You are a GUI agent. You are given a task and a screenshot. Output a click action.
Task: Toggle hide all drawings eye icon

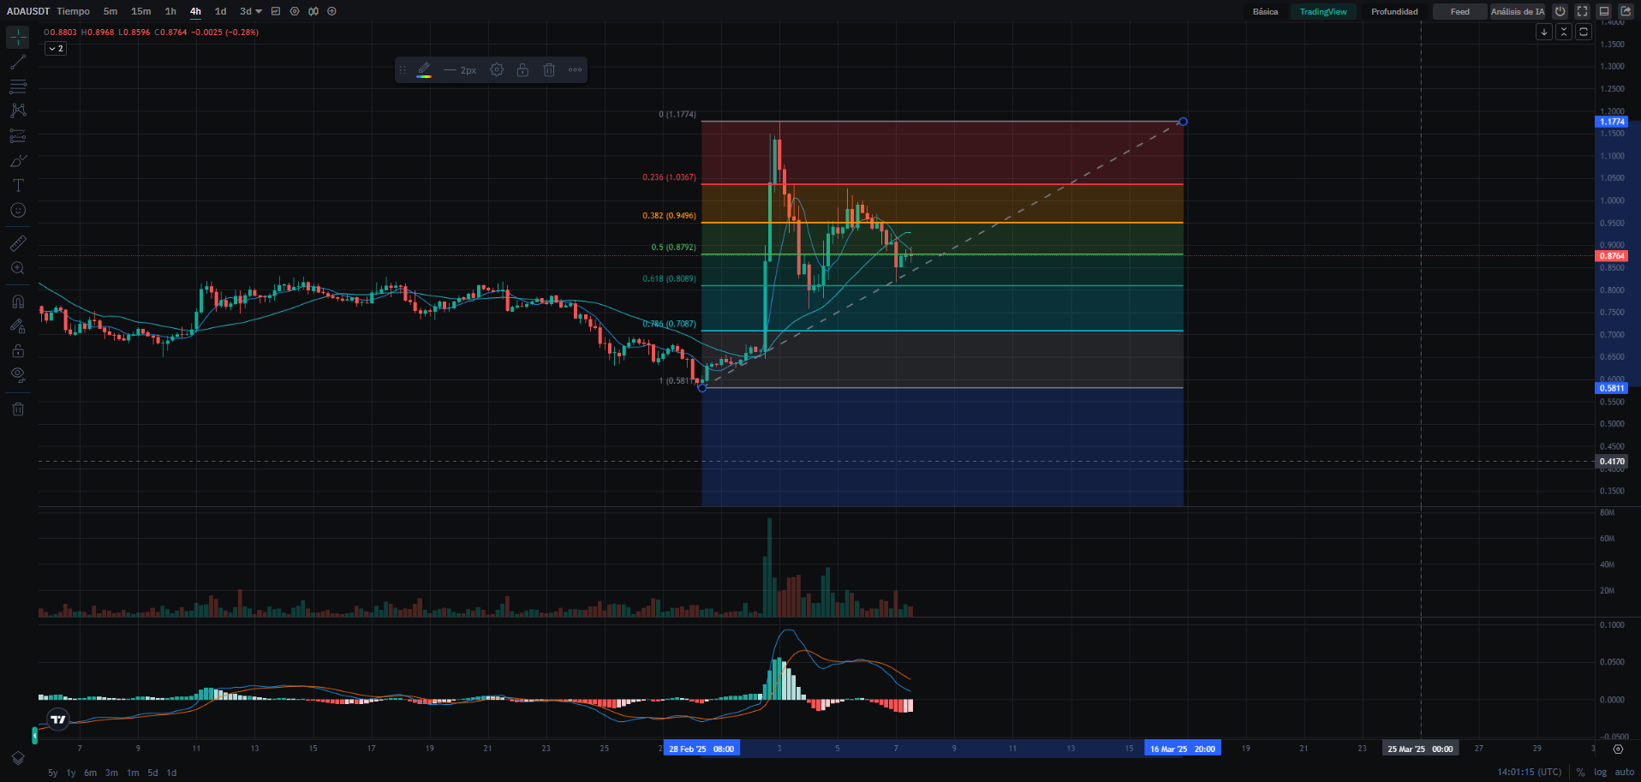click(x=18, y=374)
